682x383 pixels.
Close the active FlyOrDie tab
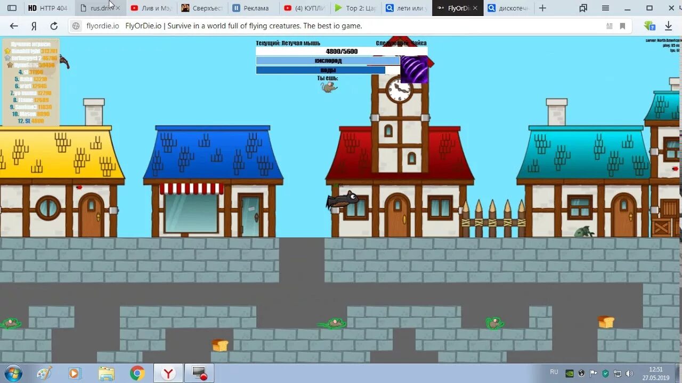coord(475,8)
